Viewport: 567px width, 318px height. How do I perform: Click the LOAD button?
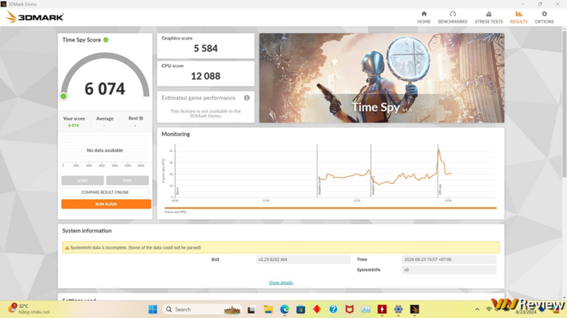point(82,181)
